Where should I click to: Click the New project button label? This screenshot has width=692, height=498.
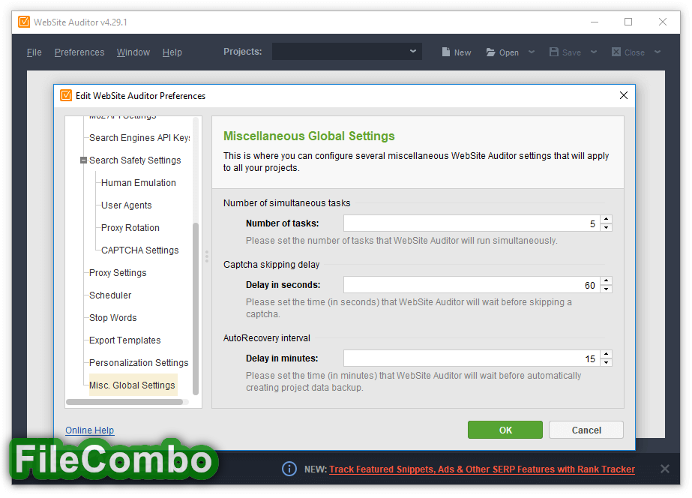[x=463, y=52]
